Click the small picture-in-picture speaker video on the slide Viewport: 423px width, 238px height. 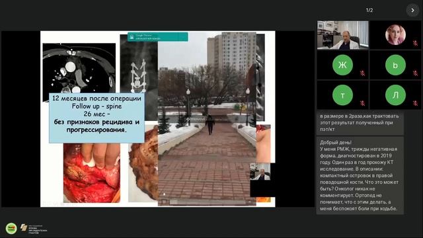point(260,171)
